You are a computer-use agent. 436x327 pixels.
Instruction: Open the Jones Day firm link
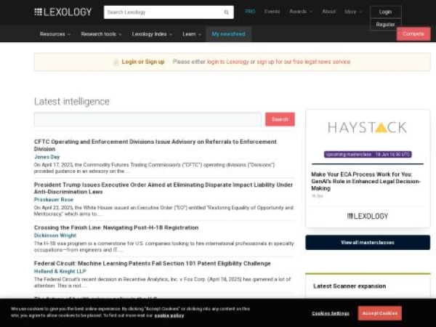tap(47, 157)
